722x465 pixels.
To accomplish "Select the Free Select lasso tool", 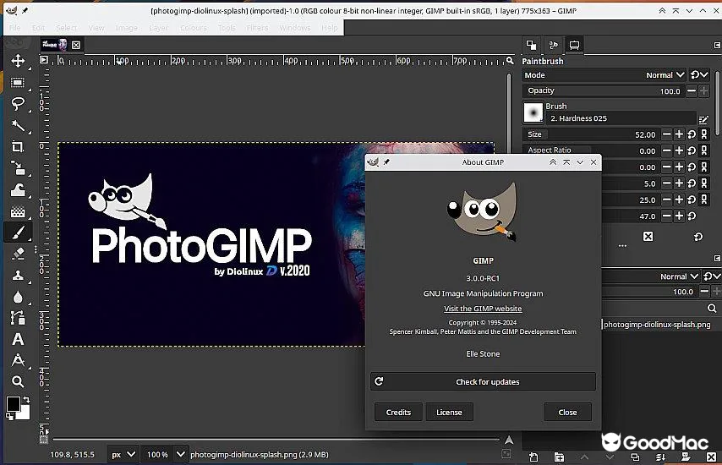I will [x=18, y=104].
